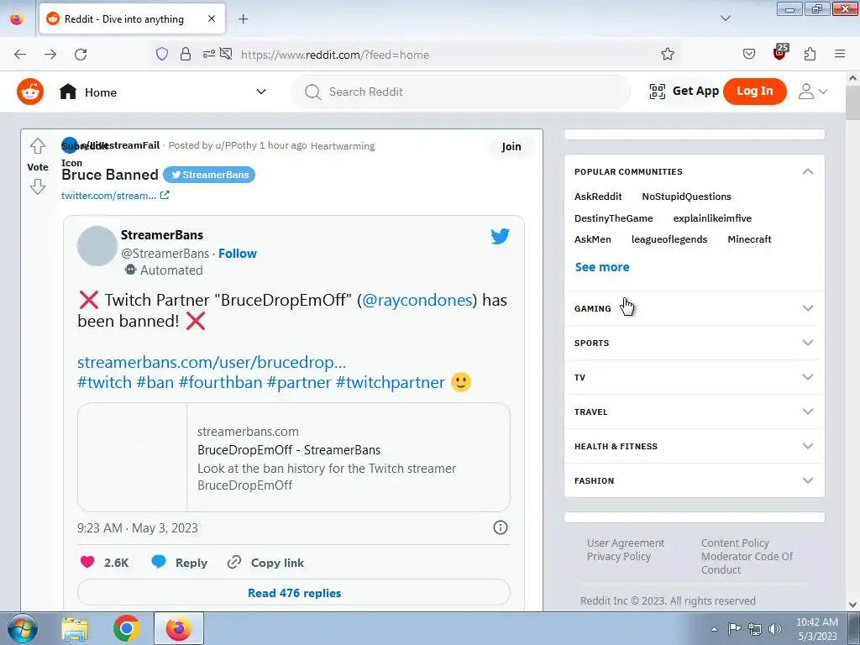860x645 pixels.
Task: Click the Log In button
Action: coord(755,91)
